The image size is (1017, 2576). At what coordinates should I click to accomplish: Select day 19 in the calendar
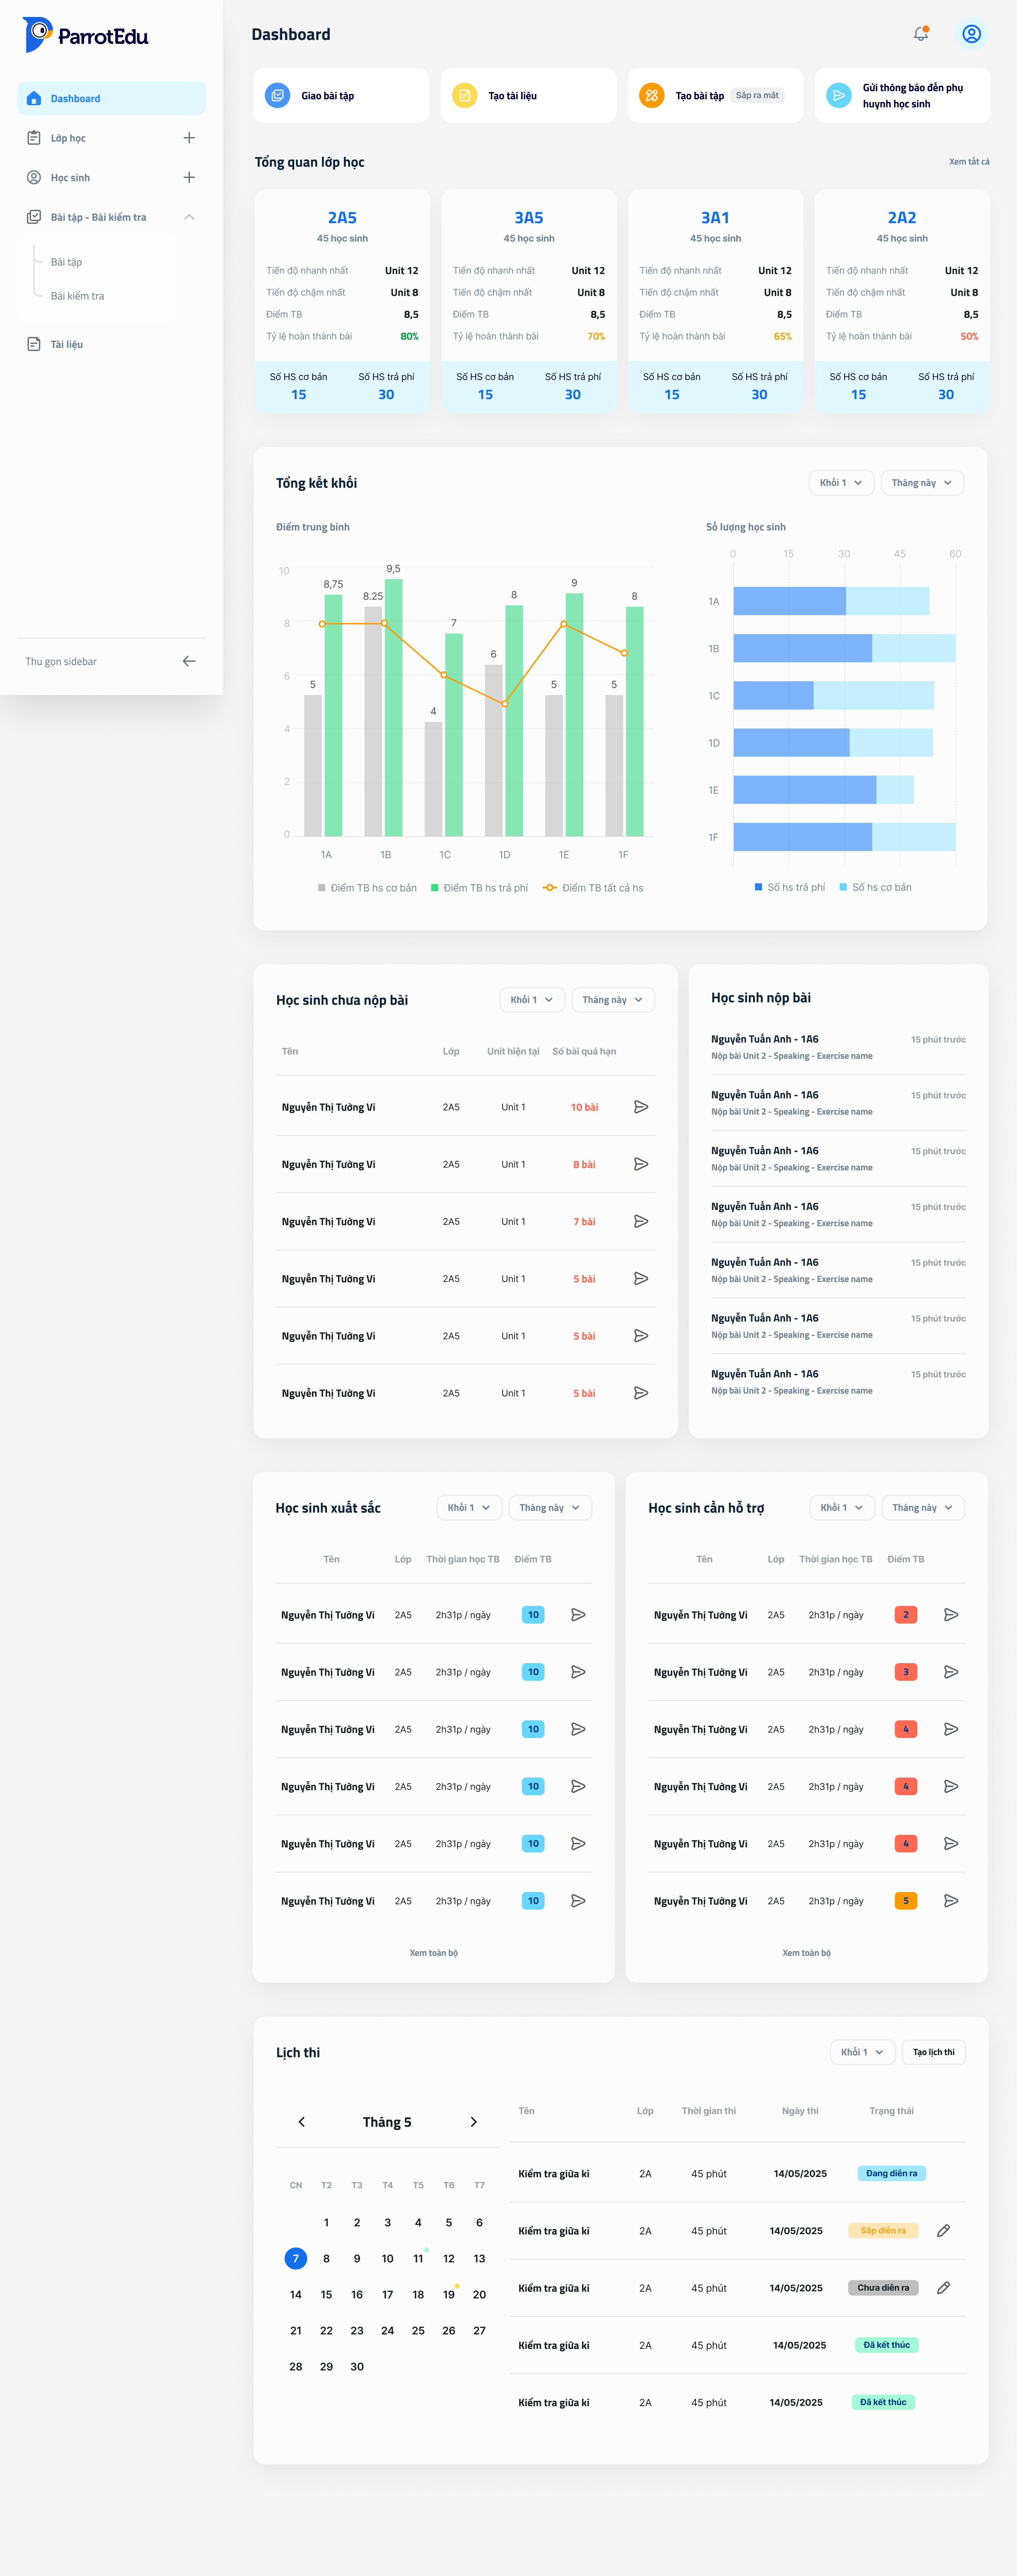pos(449,2295)
